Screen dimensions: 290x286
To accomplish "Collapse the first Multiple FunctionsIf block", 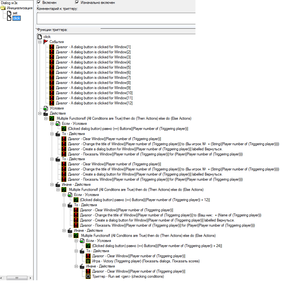I will 46,118.
